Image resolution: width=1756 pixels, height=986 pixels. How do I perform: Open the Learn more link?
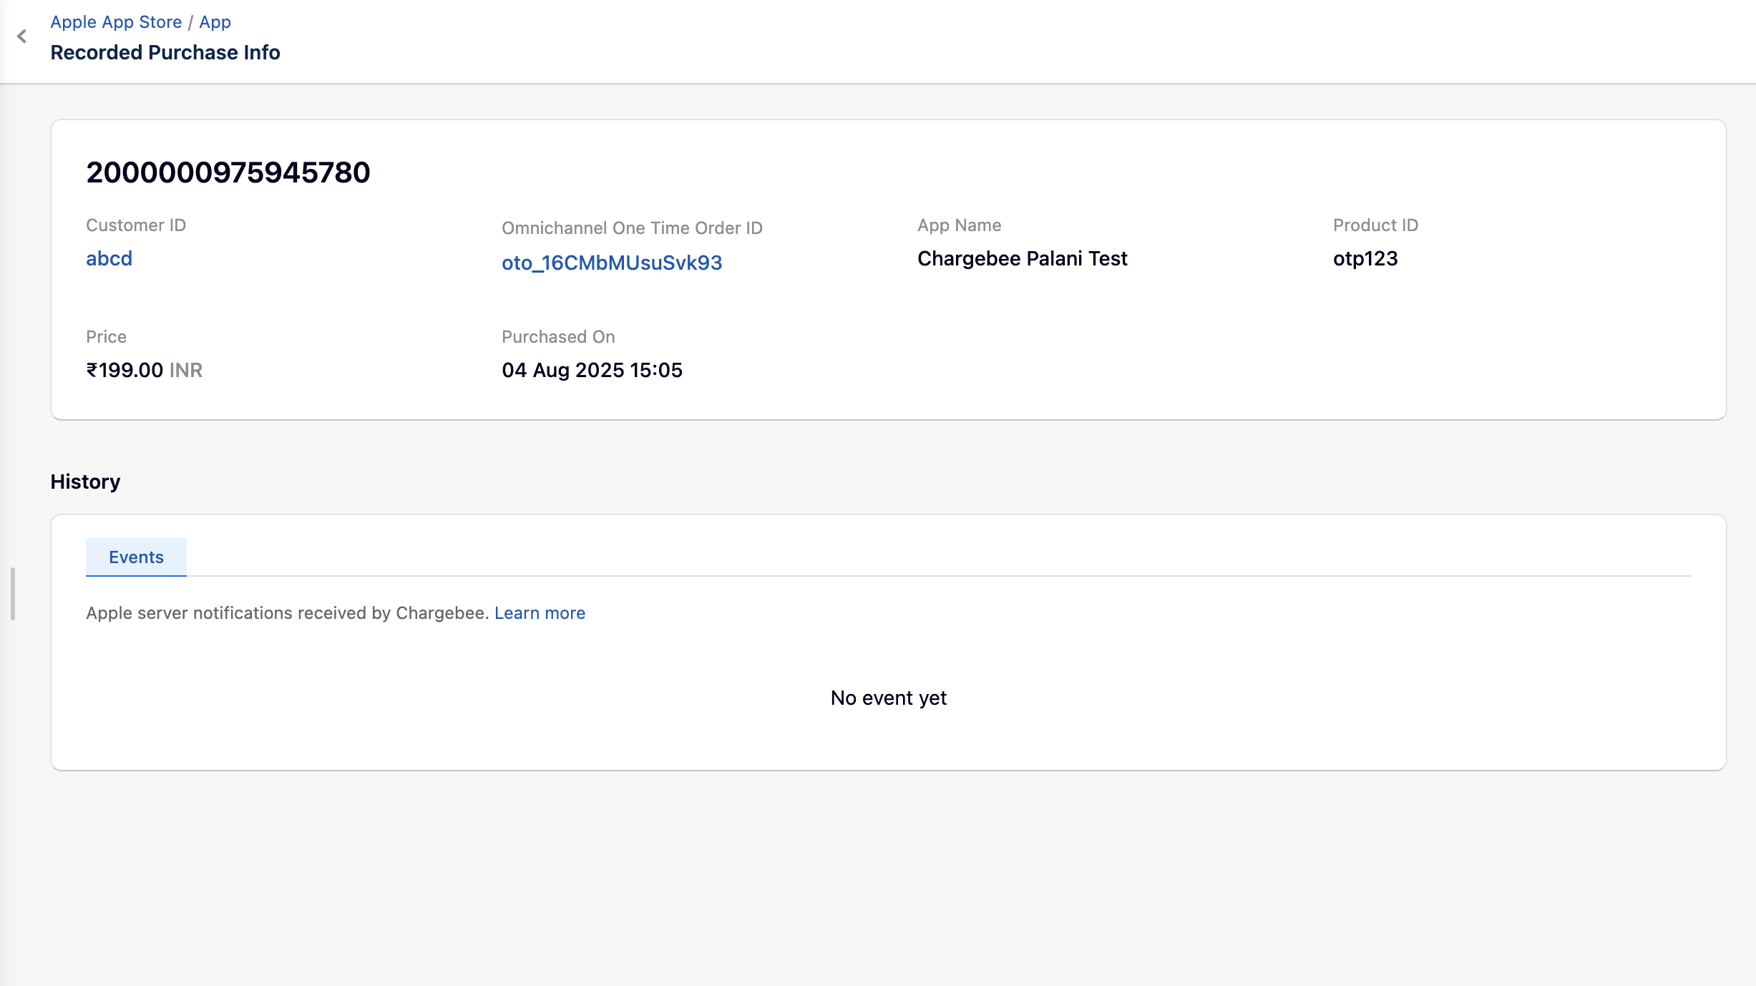[x=540, y=613]
